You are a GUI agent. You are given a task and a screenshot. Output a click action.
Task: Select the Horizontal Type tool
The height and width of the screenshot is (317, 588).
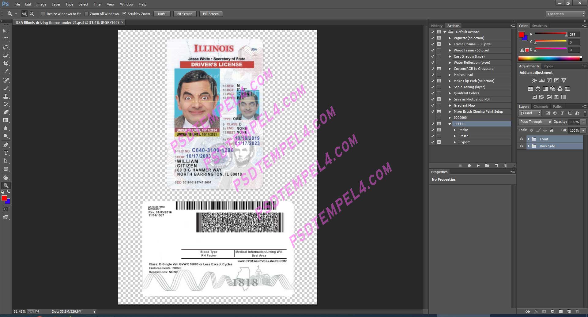pyautogui.click(x=6, y=153)
